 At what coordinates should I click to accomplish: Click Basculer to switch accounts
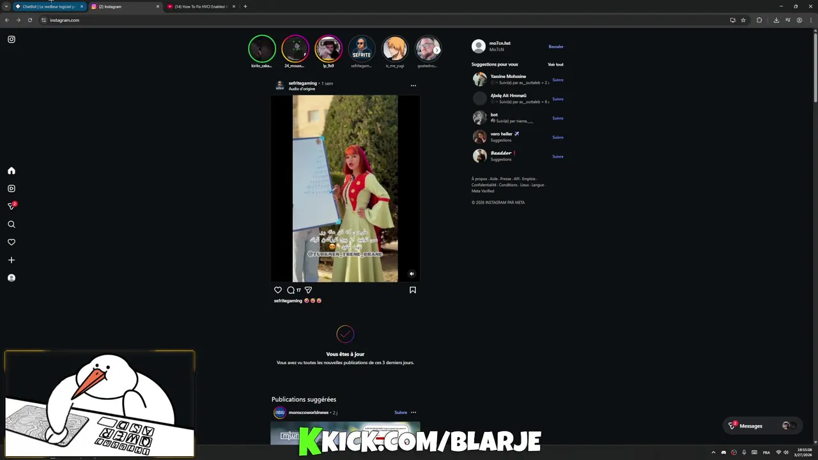click(x=556, y=47)
